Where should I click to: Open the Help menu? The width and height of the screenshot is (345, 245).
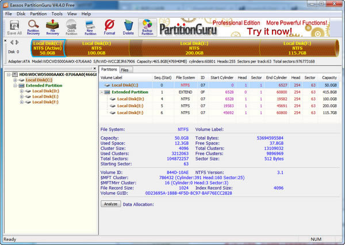86,14
